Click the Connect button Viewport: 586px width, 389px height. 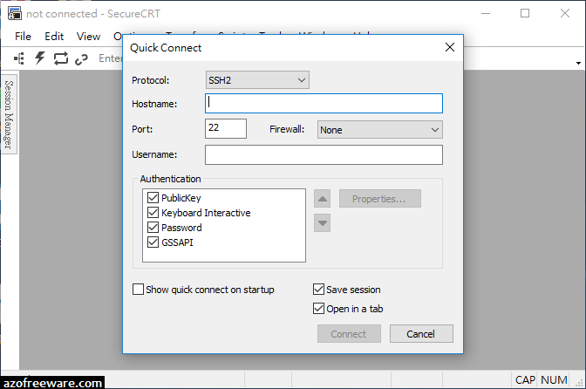coord(349,334)
